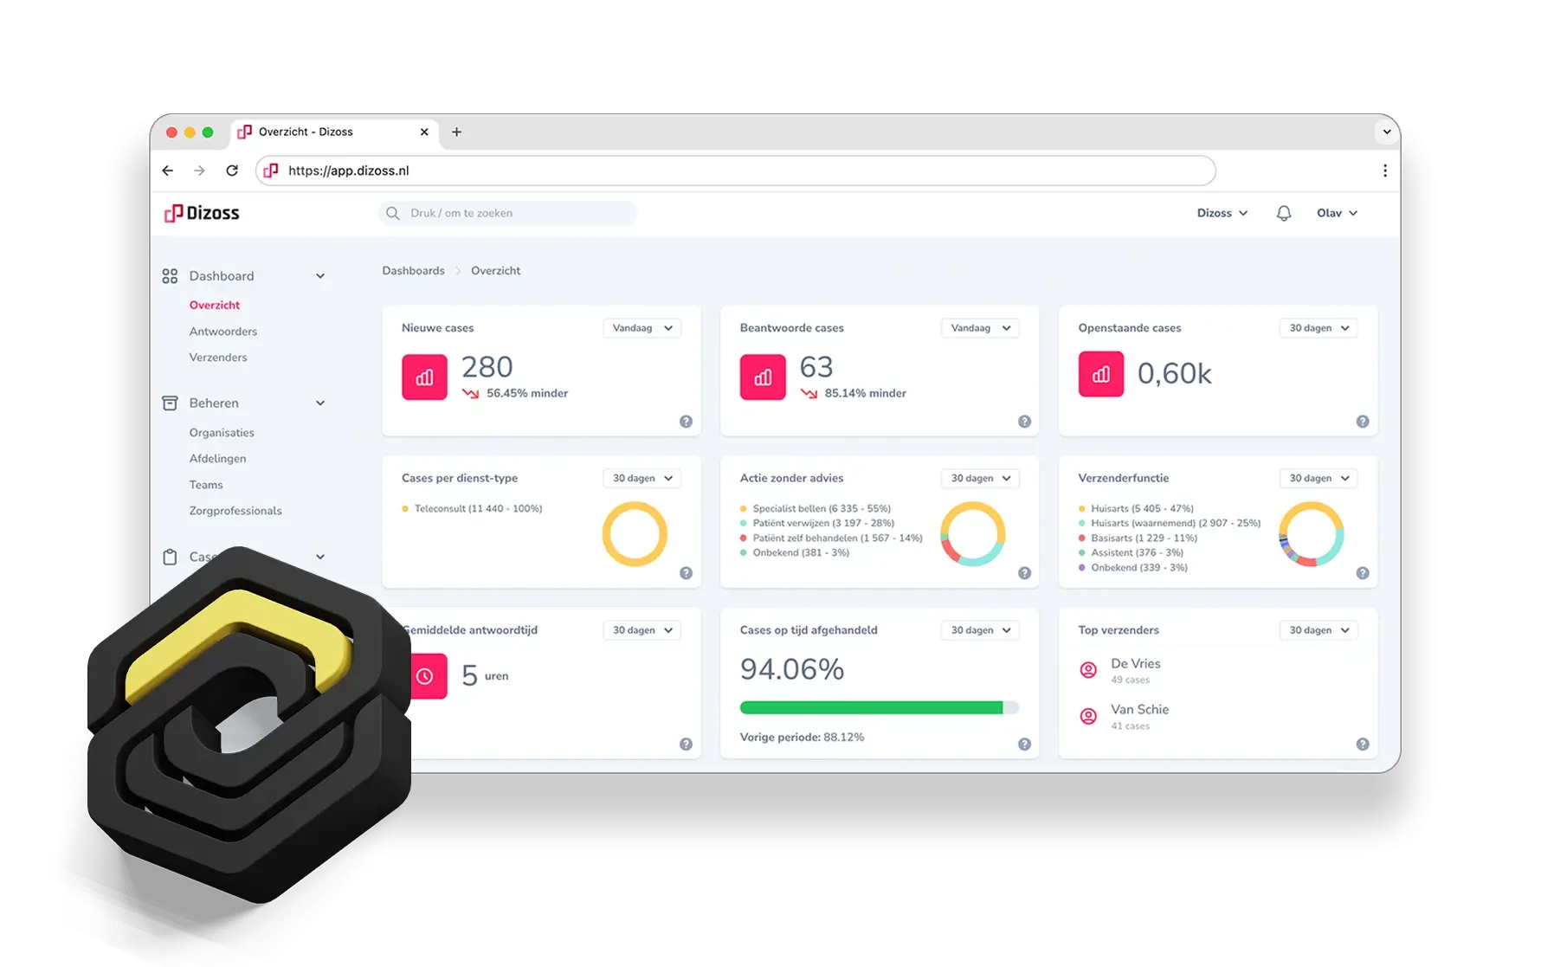Screen dimensions: 1541x967
Task: Open Teams under Beheren
Action: click(206, 485)
